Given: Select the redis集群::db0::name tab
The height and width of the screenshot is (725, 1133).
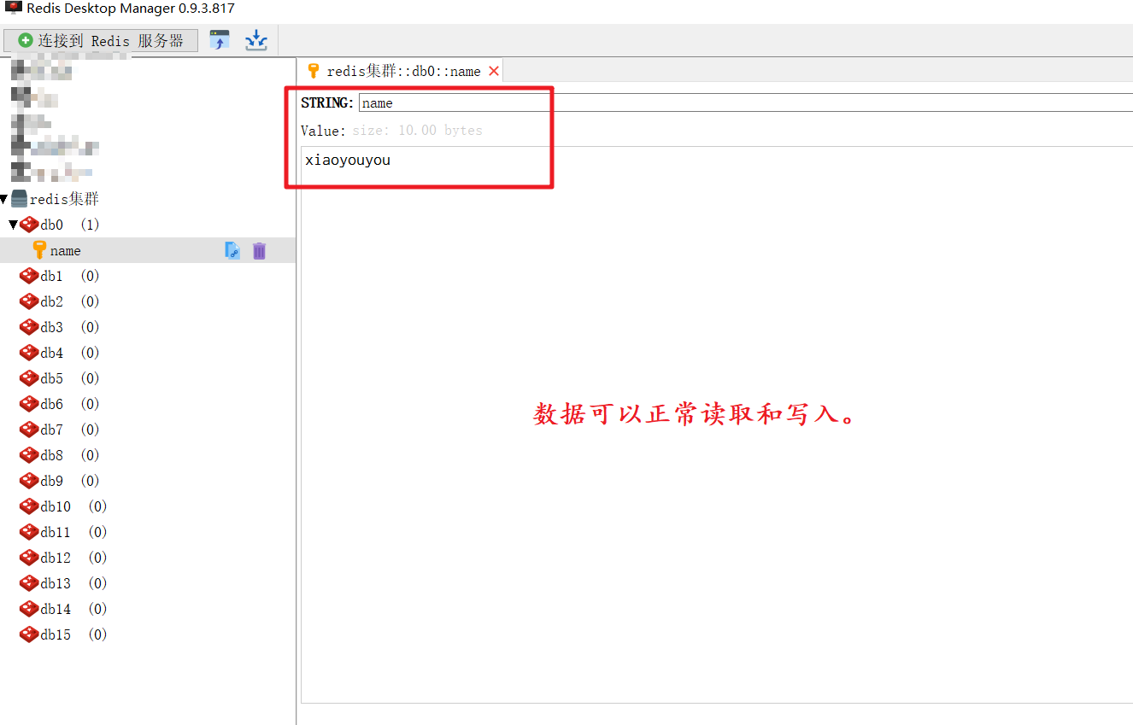Looking at the screenshot, I should pos(400,71).
